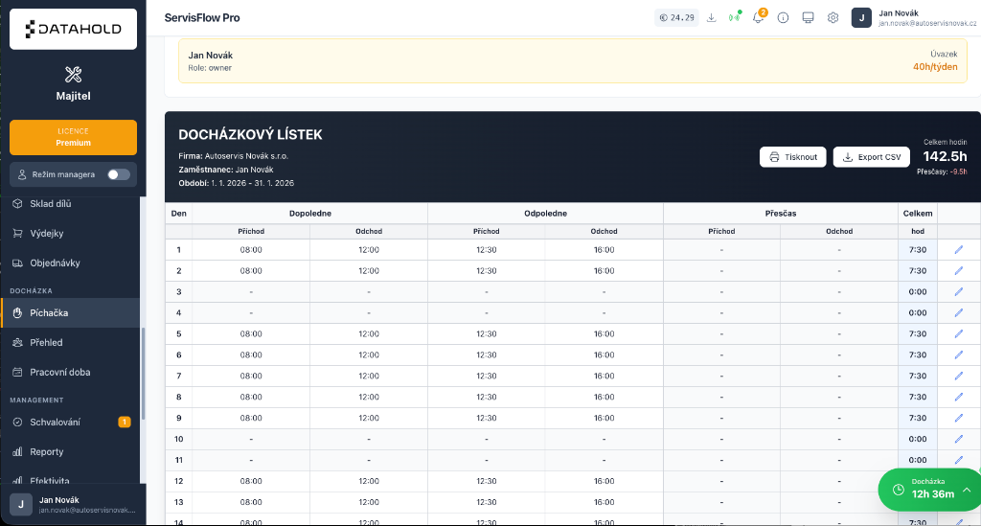The height and width of the screenshot is (526, 981).
Task: Open the sidebar user account at bottom
Action: pos(73,505)
